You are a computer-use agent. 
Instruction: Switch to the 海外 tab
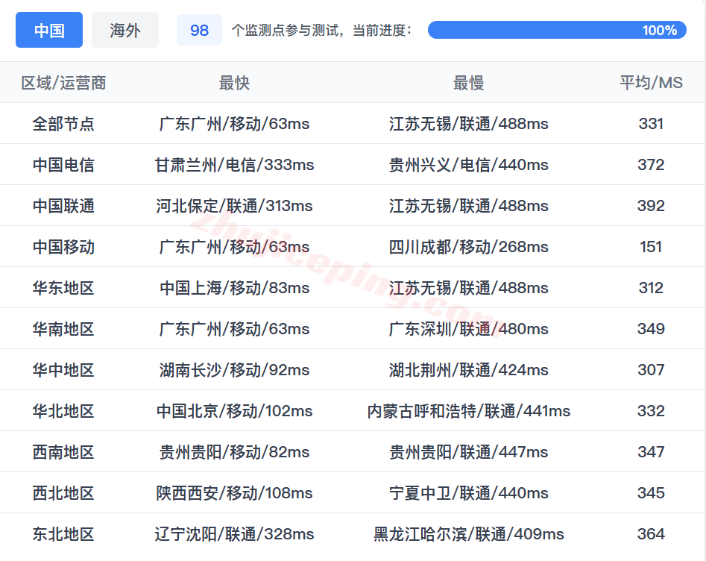[x=125, y=30]
